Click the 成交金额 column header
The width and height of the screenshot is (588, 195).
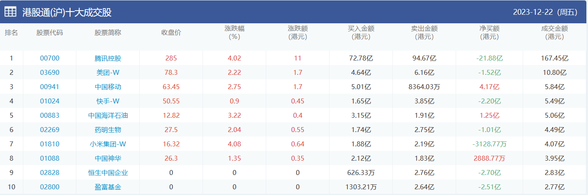click(554, 32)
